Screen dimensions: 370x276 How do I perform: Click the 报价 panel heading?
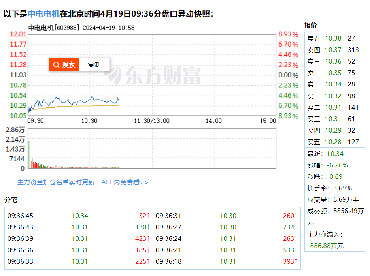[311, 25]
